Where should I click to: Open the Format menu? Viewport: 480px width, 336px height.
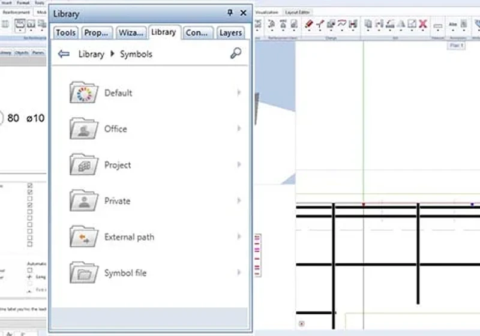coord(23,3)
